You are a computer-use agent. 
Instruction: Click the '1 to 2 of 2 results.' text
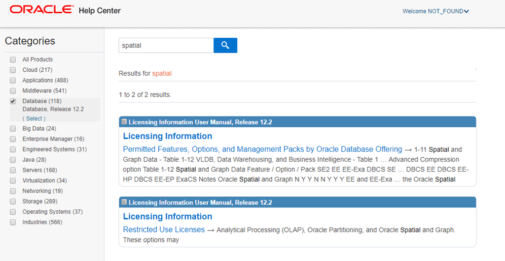145,95
